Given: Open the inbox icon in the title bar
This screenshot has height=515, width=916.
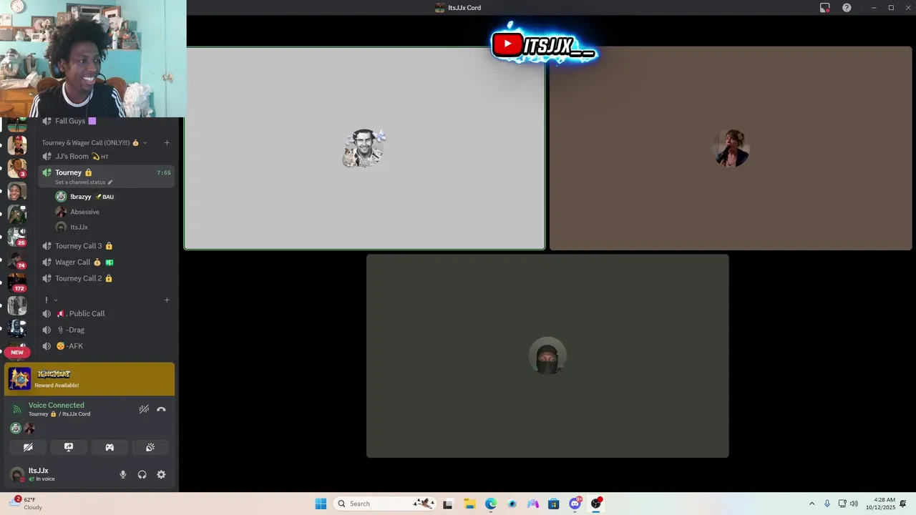Looking at the screenshot, I should coord(824,7).
